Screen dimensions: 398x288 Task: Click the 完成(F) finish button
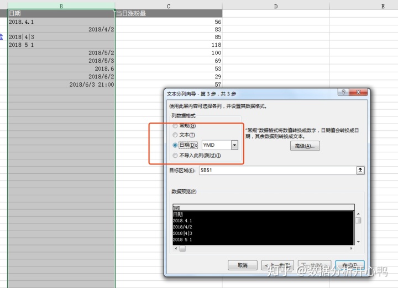350,265
